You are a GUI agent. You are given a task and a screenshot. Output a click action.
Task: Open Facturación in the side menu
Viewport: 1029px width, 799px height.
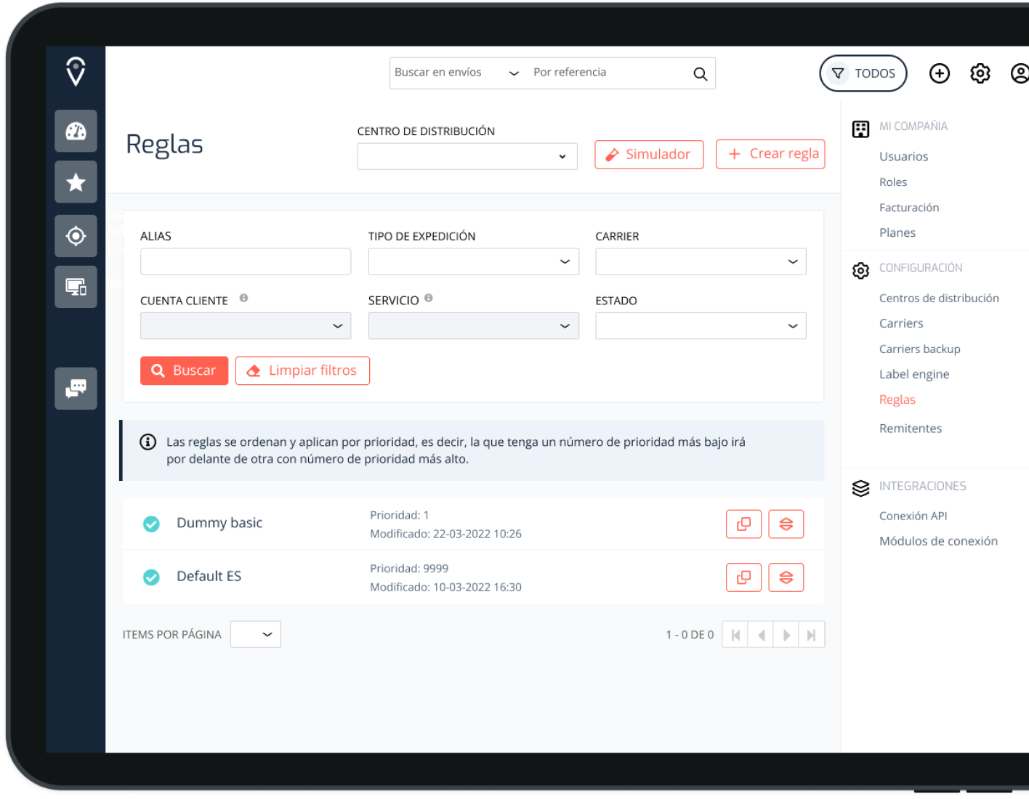pyautogui.click(x=909, y=208)
